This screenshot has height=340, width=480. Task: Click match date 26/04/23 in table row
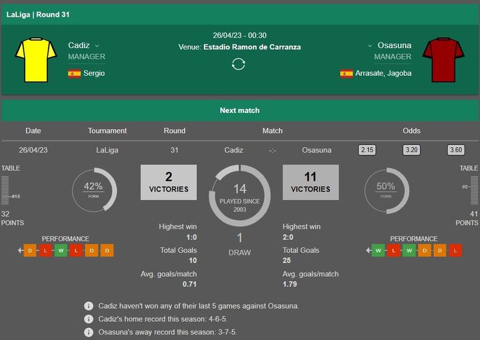coord(33,150)
